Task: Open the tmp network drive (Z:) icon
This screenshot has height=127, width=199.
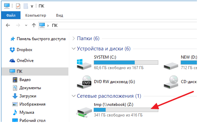Action: tap(84, 112)
